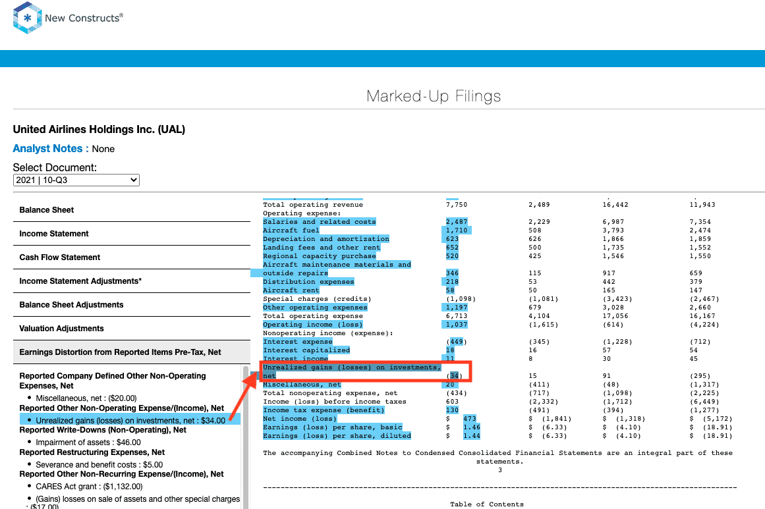Click Reported Other Non-Recurring Expense/(Income), Net heading
This screenshot has width=765, height=509.
coord(121,474)
